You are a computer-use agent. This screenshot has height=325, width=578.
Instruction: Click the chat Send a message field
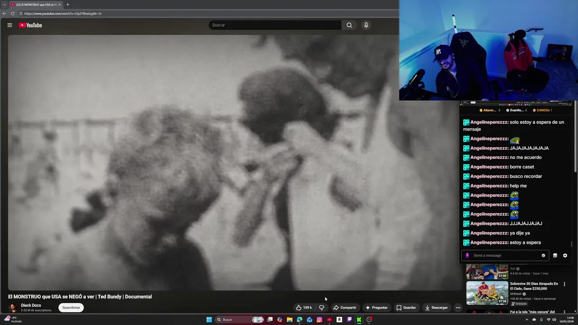click(505, 255)
